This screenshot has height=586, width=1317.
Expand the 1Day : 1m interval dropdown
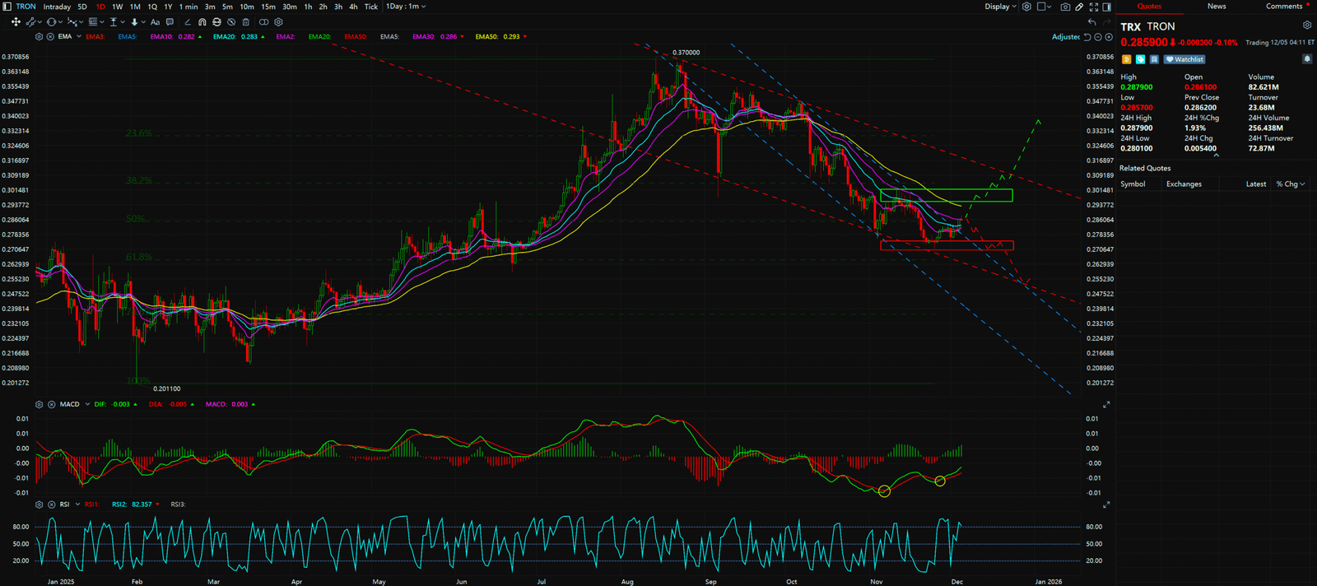[x=406, y=7]
